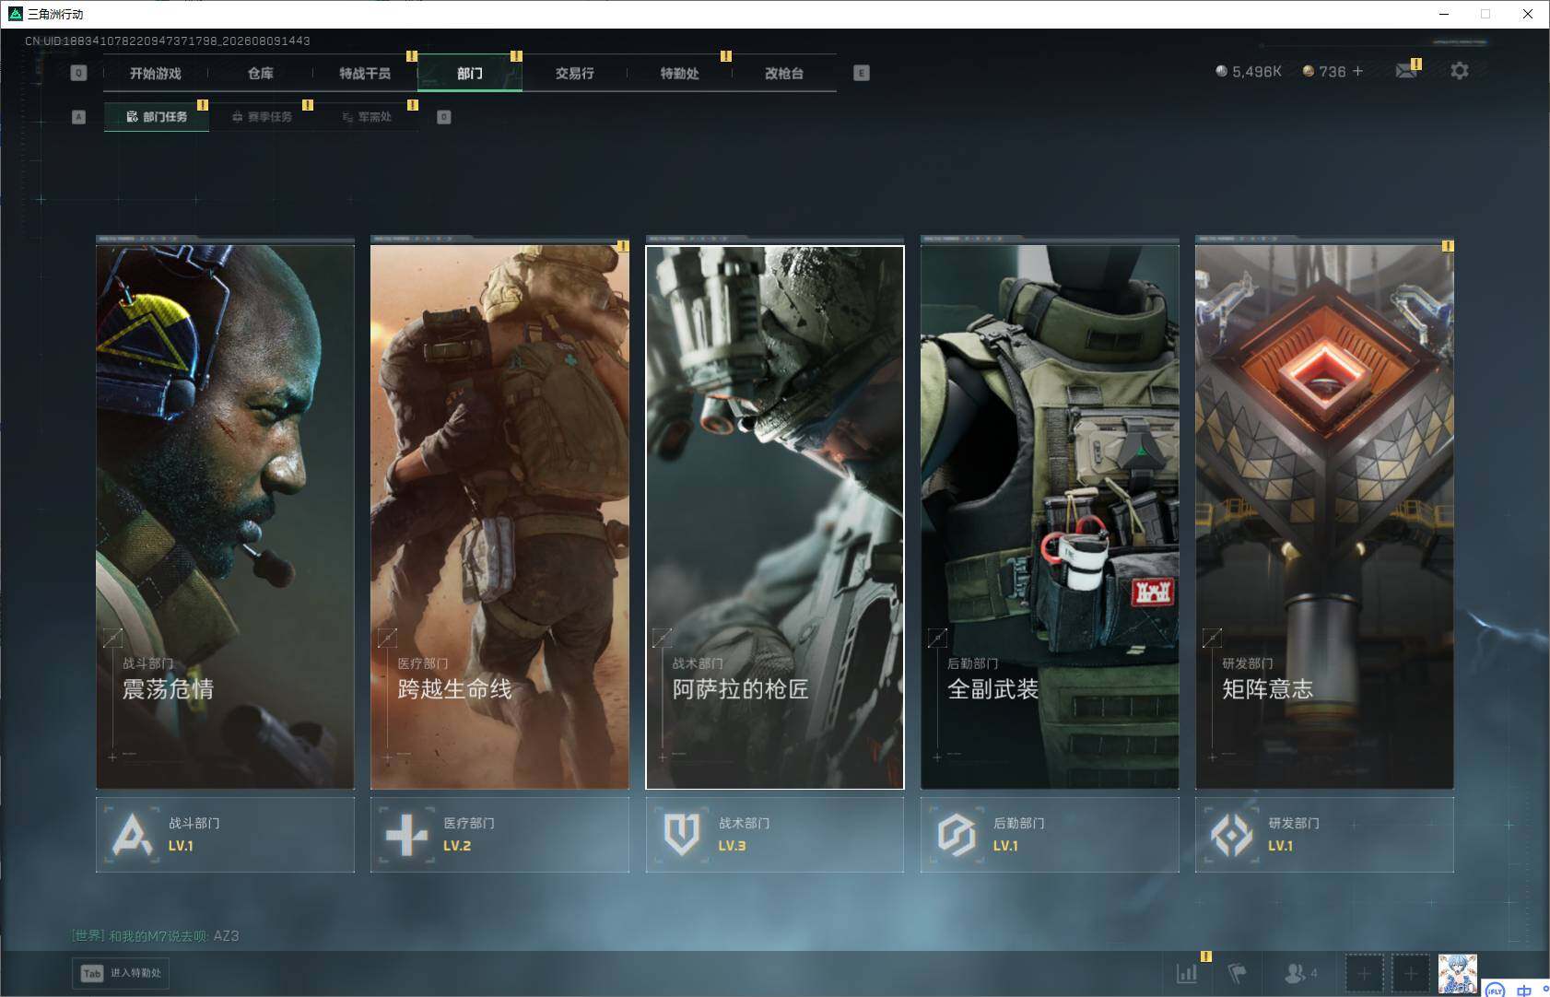Select the 战斗部门 LV.1 level panel
Image resolution: width=1550 pixels, height=997 pixels.
pyautogui.click(x=225, y=835)
